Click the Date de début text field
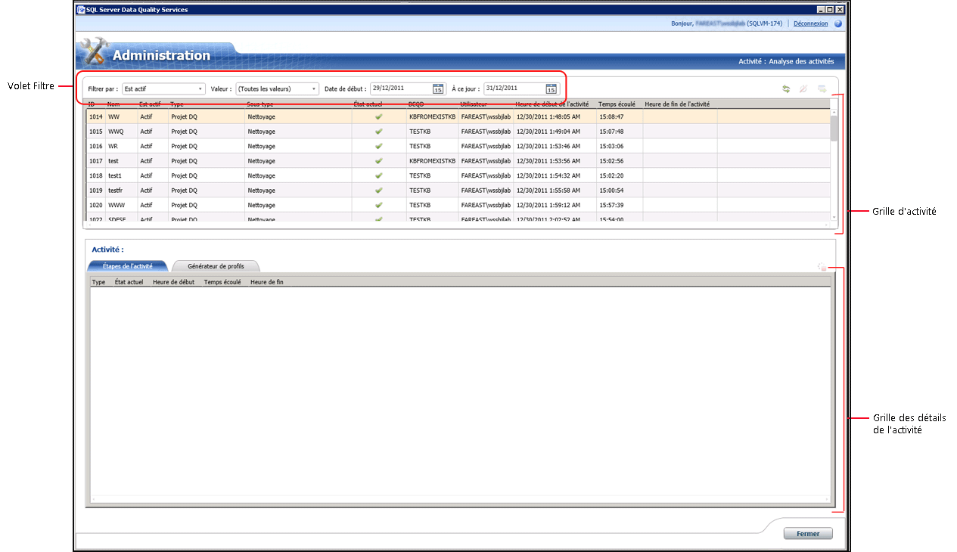 (x=400, y=88)
